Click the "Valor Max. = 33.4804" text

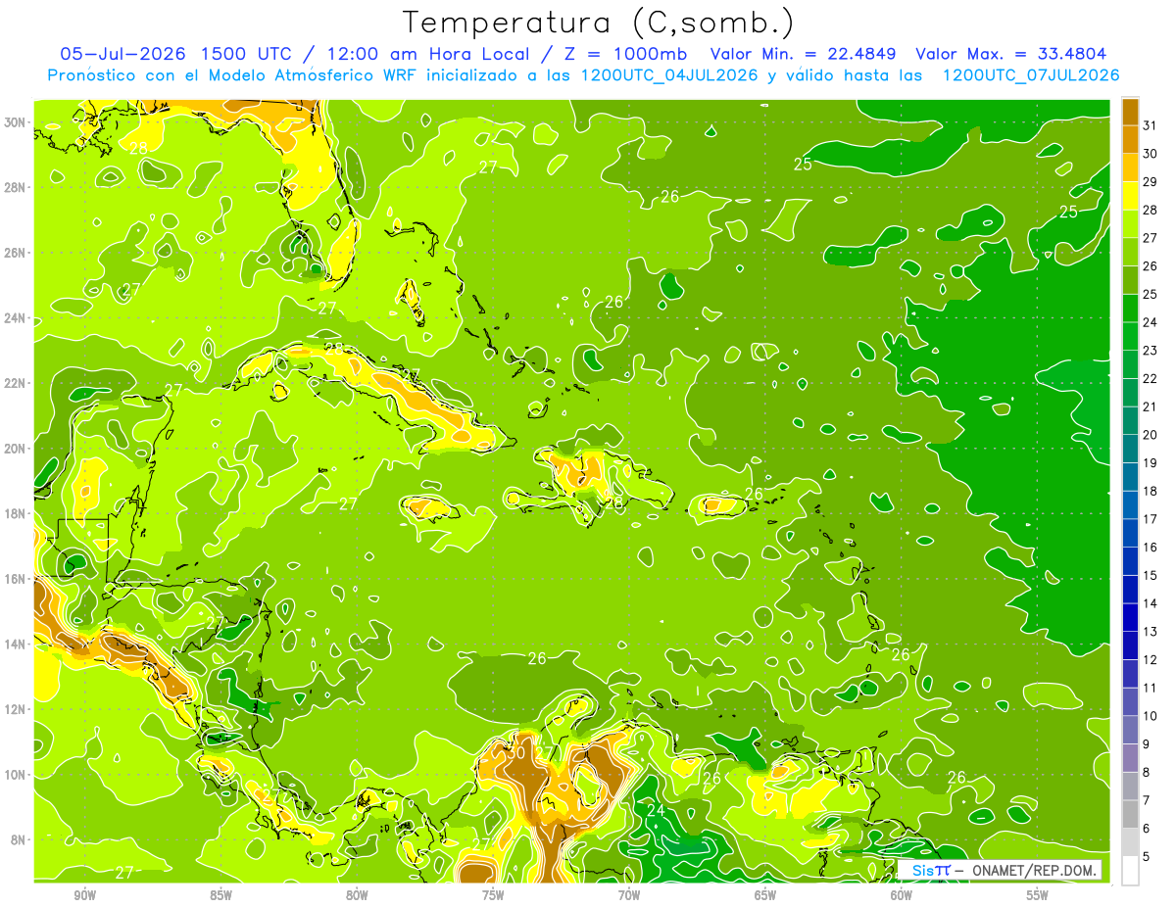pyautogui.click(x=1010, y=54)
